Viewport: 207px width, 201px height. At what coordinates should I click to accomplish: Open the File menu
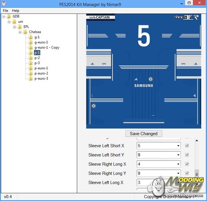tap(5, 11)
